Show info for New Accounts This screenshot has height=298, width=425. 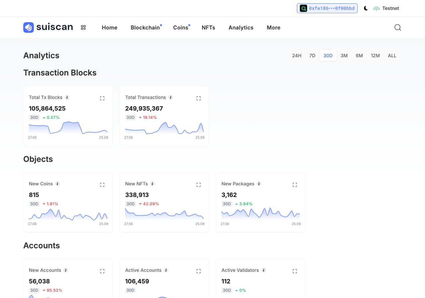66,270
